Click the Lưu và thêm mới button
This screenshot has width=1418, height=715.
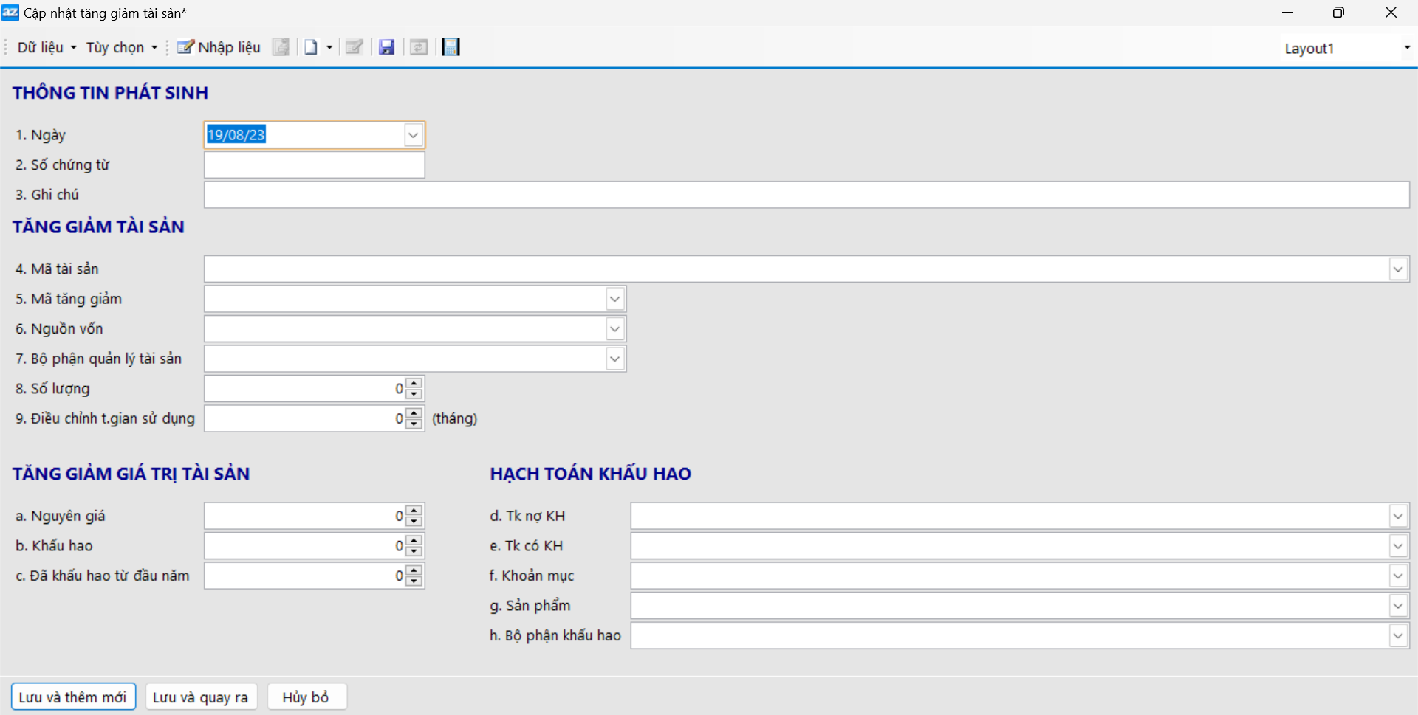tap(73, 697)
